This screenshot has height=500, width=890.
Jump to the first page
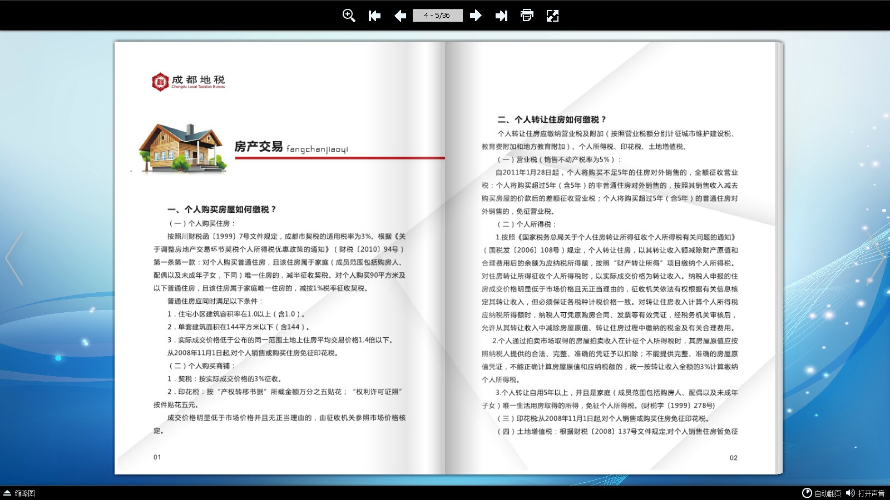tap(374, 16)
